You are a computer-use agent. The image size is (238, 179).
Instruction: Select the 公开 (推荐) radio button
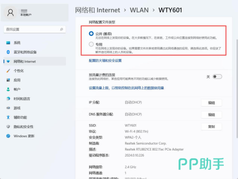coord(91,34)
